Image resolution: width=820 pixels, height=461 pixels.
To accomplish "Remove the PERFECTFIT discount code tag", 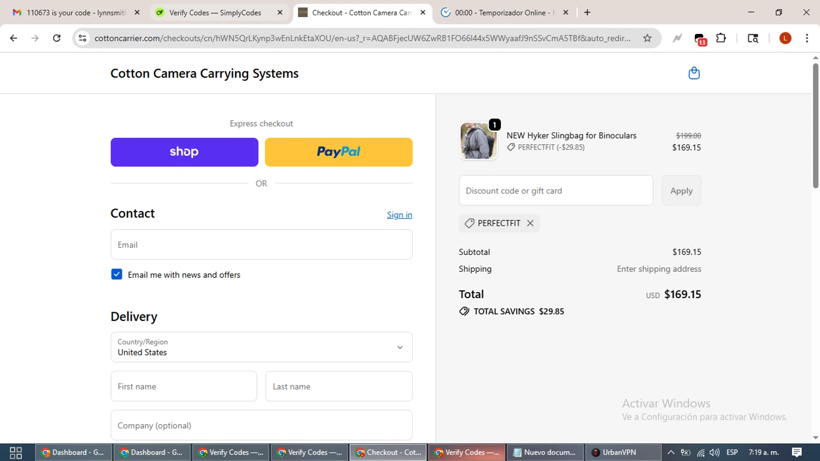I will tap(530, 223).
